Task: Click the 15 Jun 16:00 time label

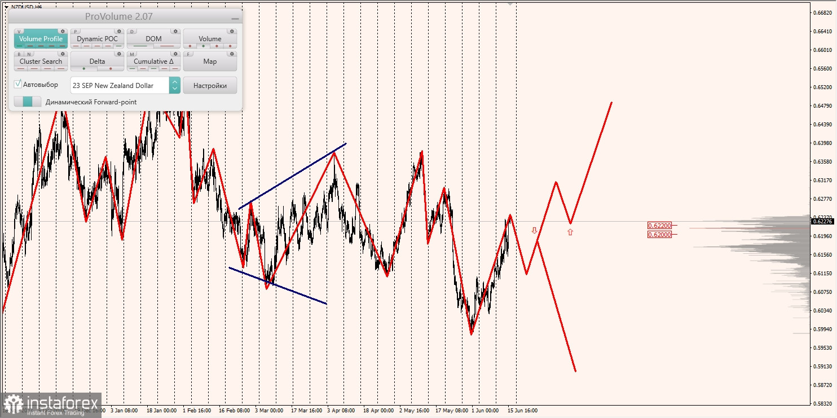Action: (522, 411)
